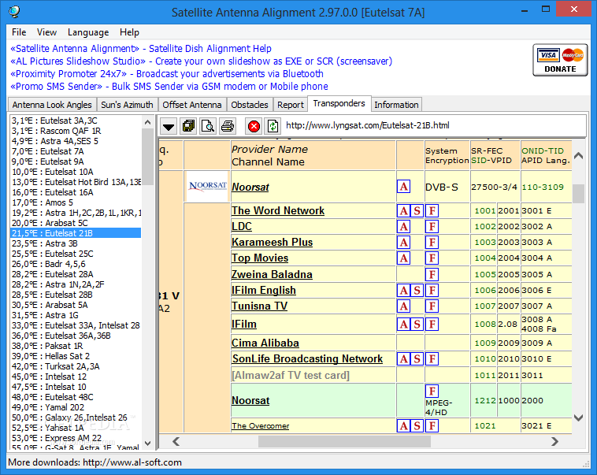The width and height of the screenshot is (597, 475).
Task: Refresh the transponder page icon
Action: (x=273, y=126)
